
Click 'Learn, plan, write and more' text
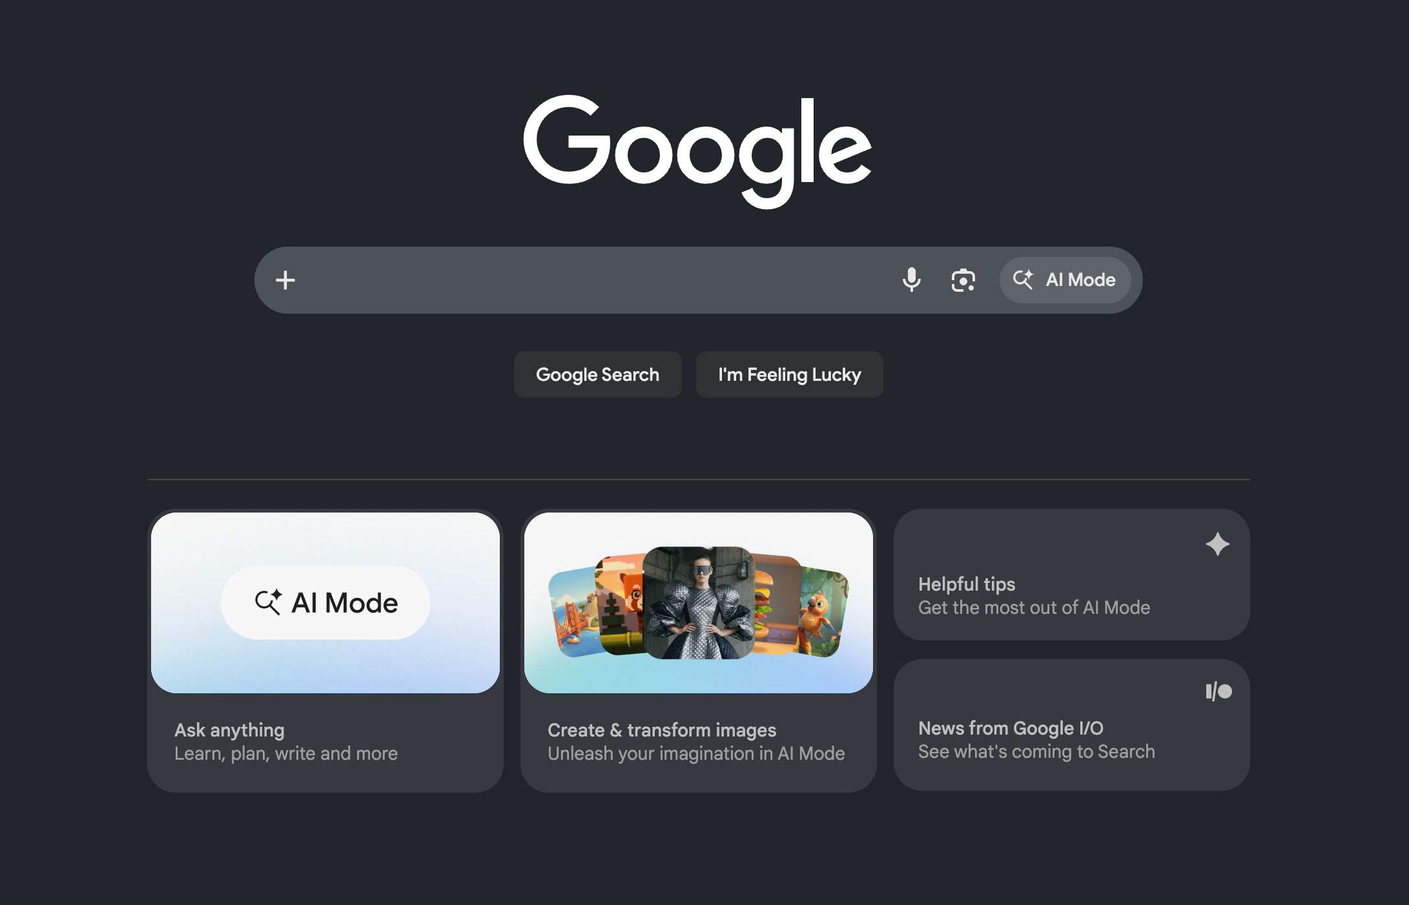point(286,753)
